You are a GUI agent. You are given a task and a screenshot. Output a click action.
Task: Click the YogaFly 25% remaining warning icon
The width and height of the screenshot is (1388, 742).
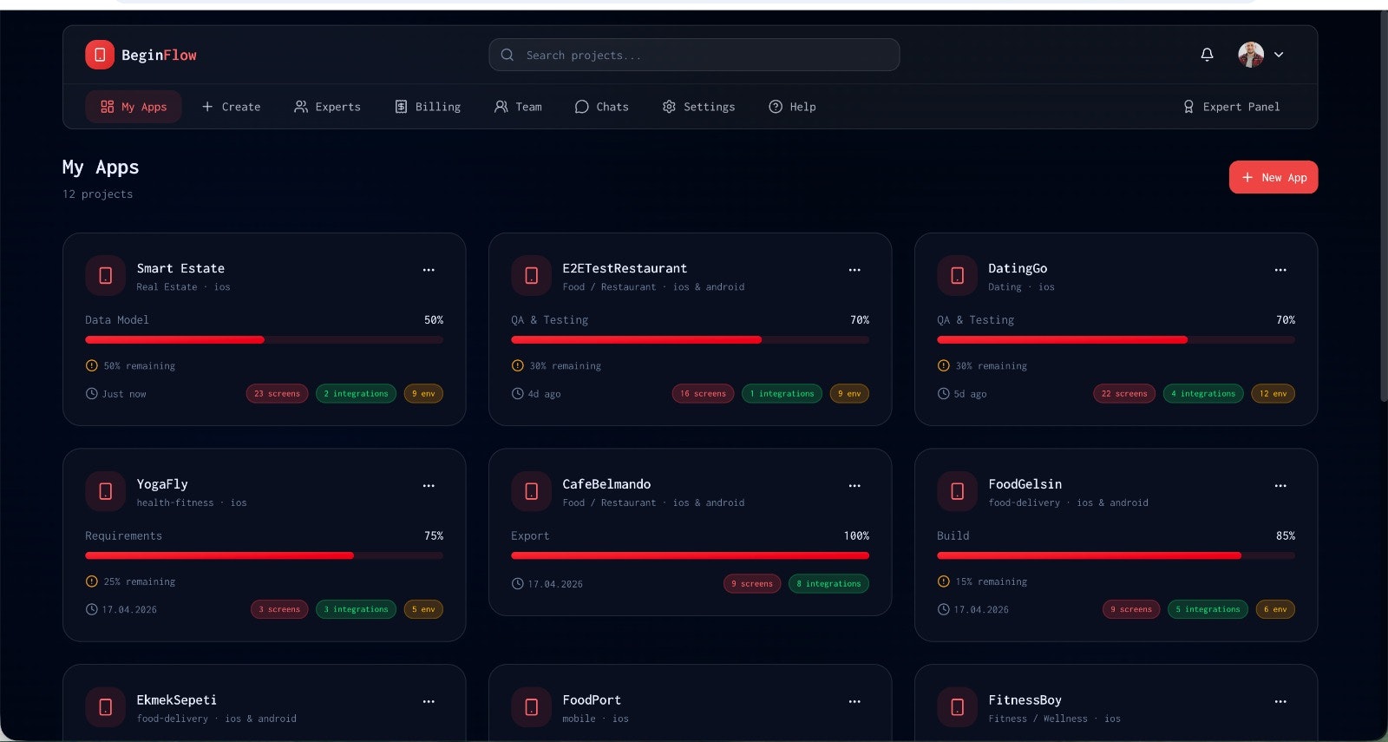pos(91,581)
